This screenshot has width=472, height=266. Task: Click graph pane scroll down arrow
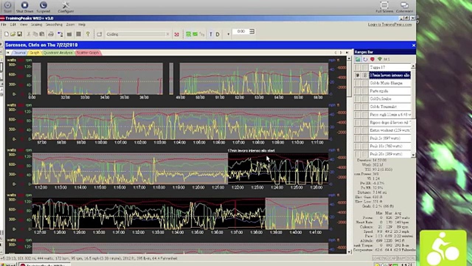350,252
